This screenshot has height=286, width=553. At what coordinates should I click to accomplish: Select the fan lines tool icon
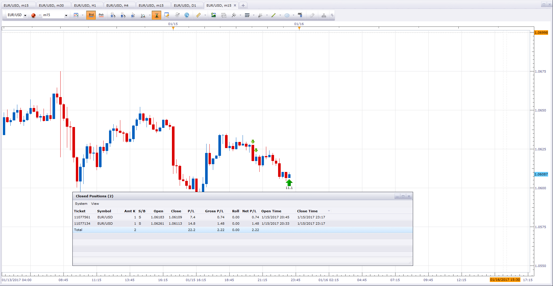260,15
